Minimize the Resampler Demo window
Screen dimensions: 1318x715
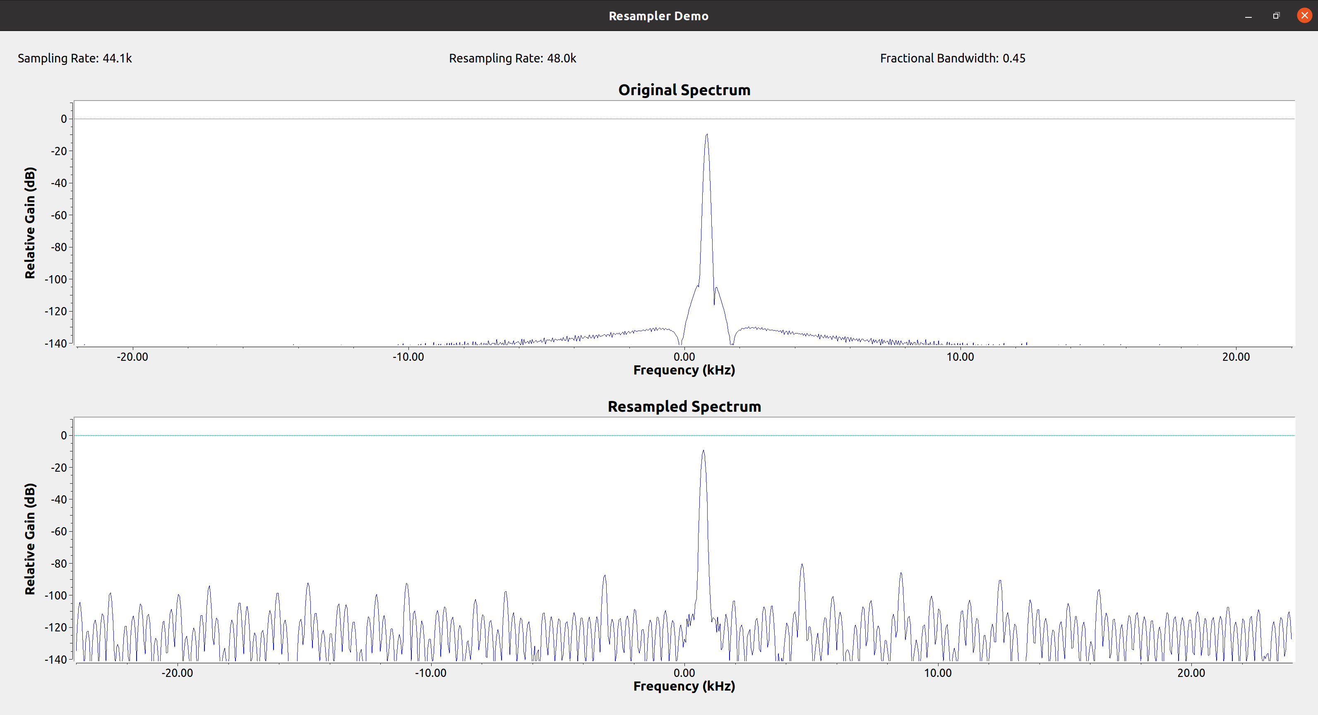tap(1248, 16)
